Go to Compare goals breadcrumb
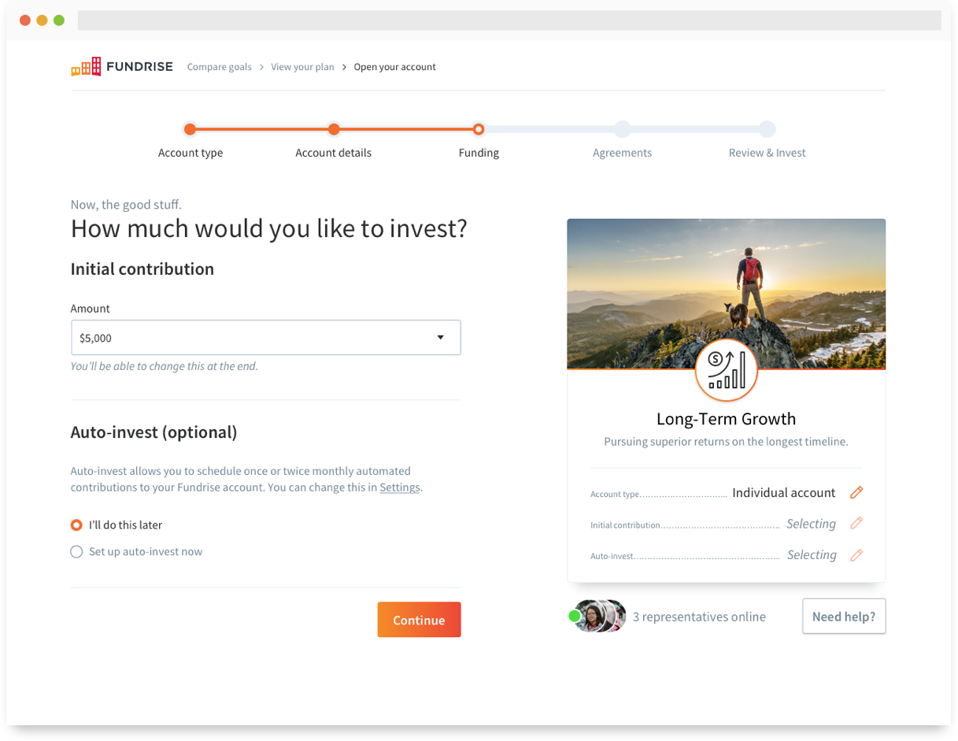The height and width of the screenshot is (741, 958). pyautogui.click(x=219, y=67)
